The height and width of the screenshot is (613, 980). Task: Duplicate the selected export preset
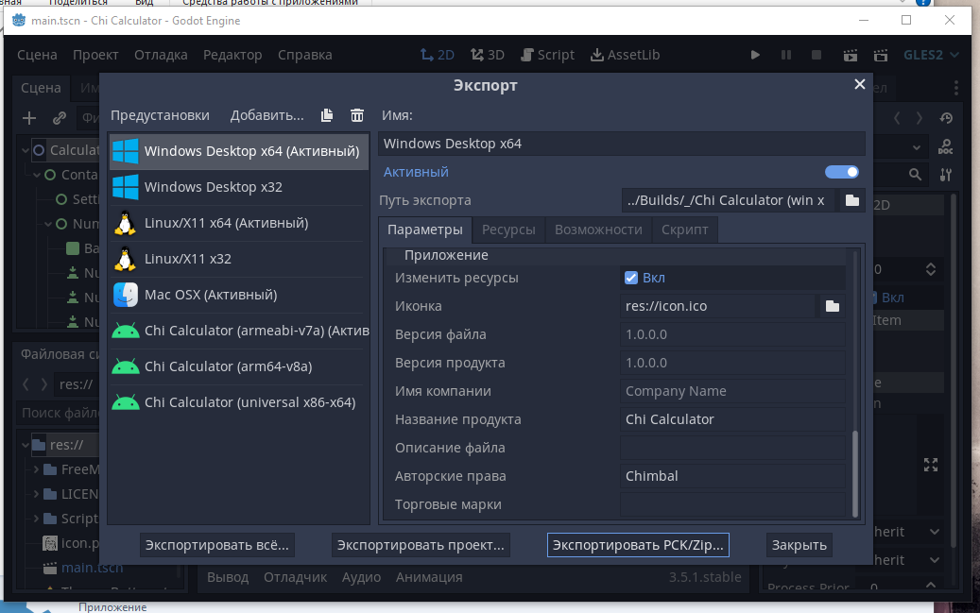327,115
